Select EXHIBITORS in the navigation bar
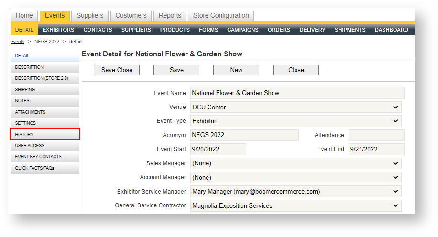 click(58, 30)
